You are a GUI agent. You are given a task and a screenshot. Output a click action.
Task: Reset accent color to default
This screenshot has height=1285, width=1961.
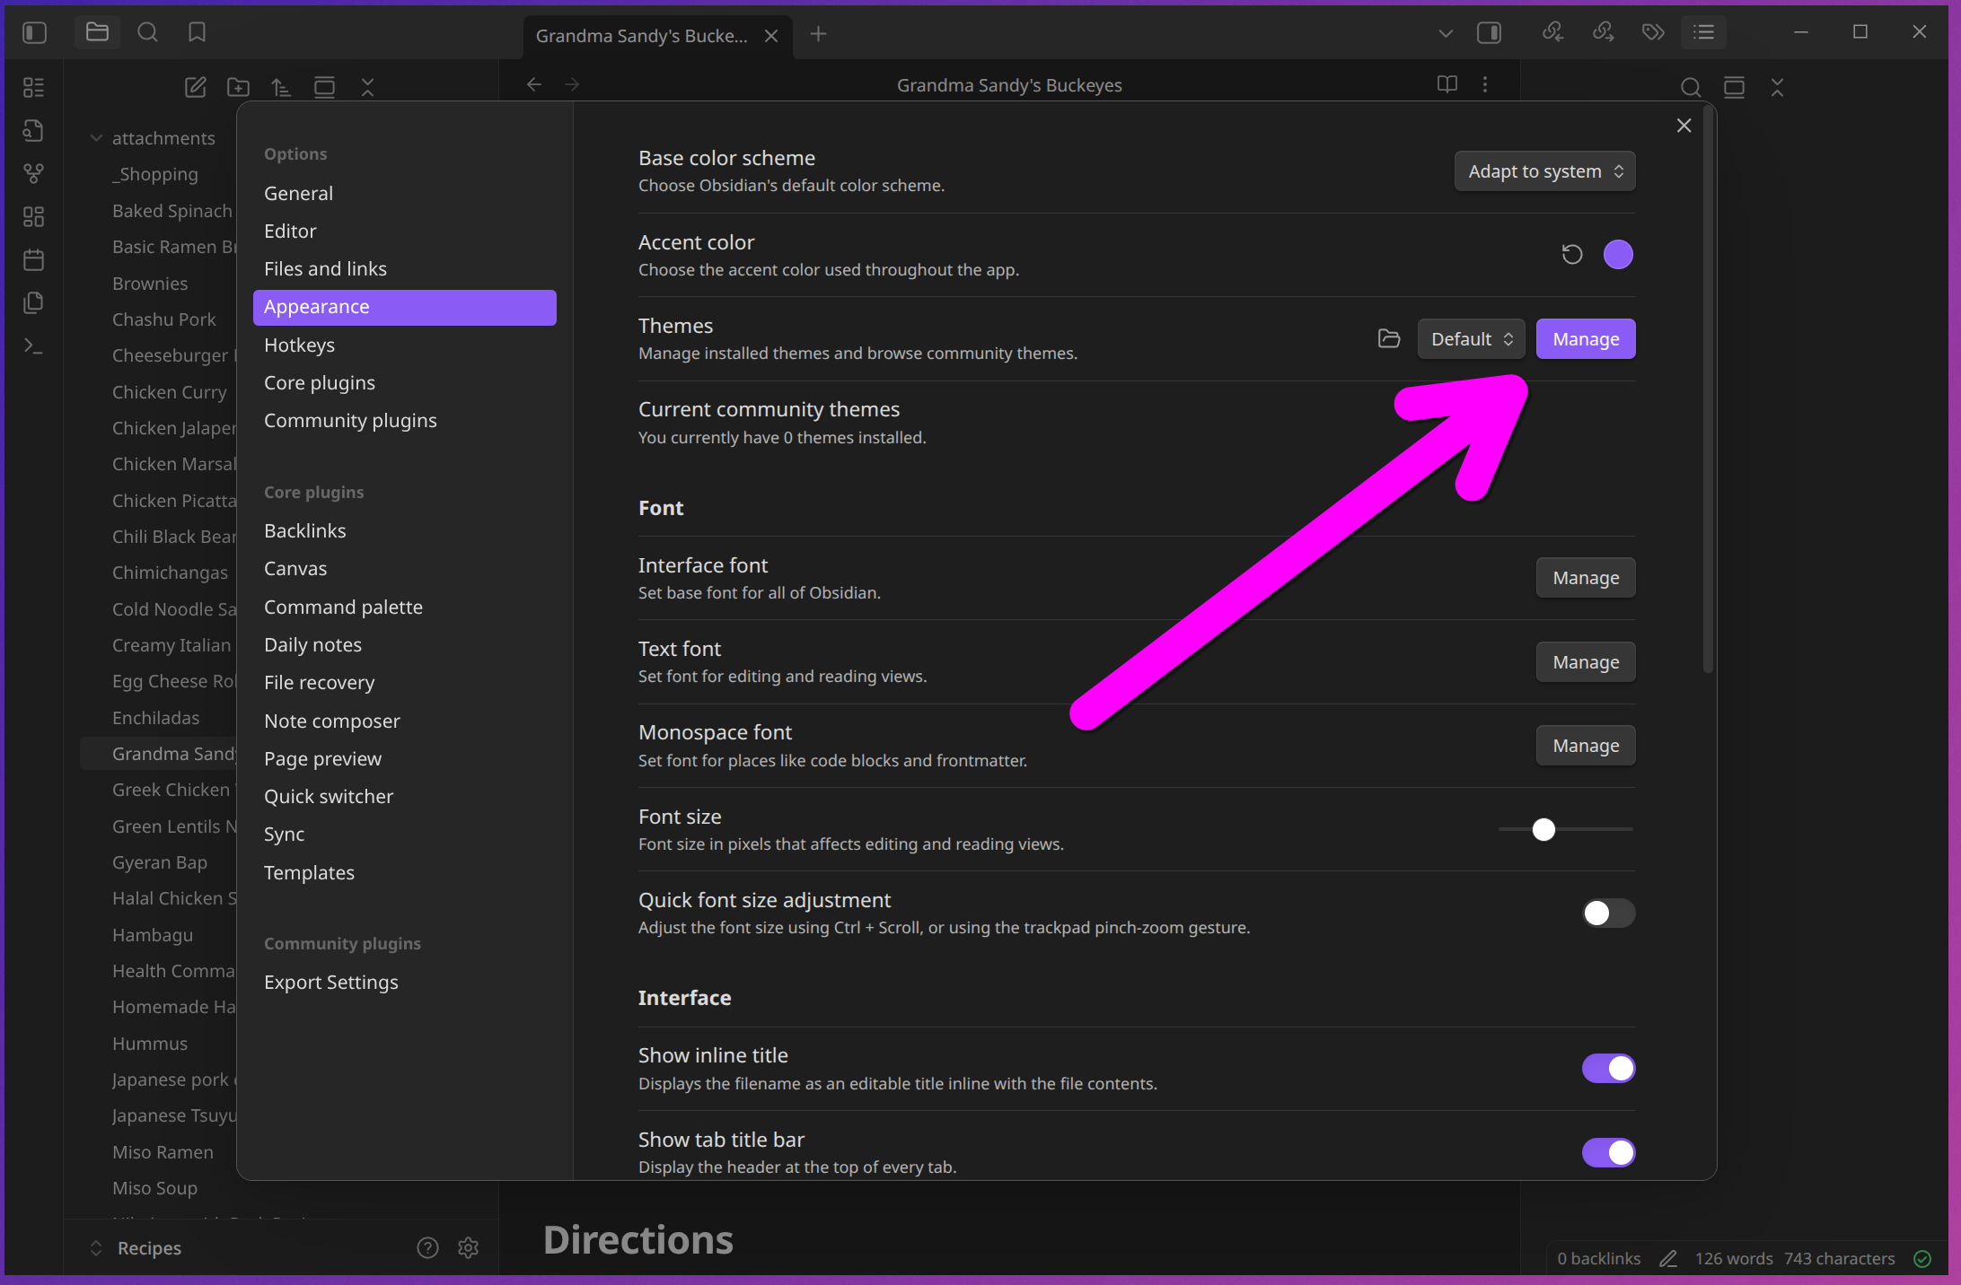(1571, 255)
